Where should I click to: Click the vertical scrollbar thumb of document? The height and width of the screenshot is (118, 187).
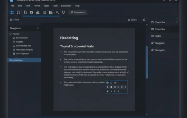tap(147, 62)
